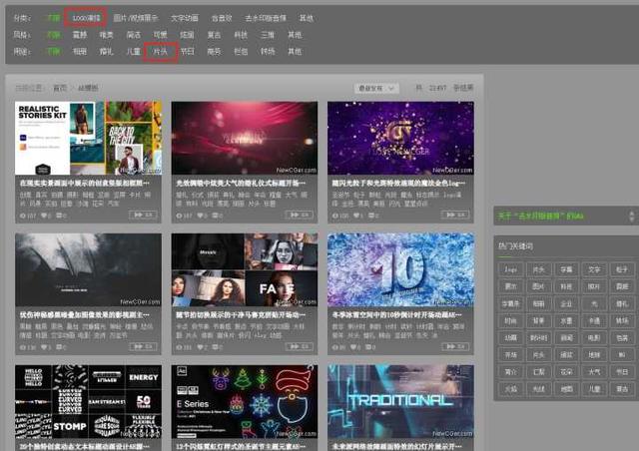Click heart icon on dark smoke film card

pos(44,347)
